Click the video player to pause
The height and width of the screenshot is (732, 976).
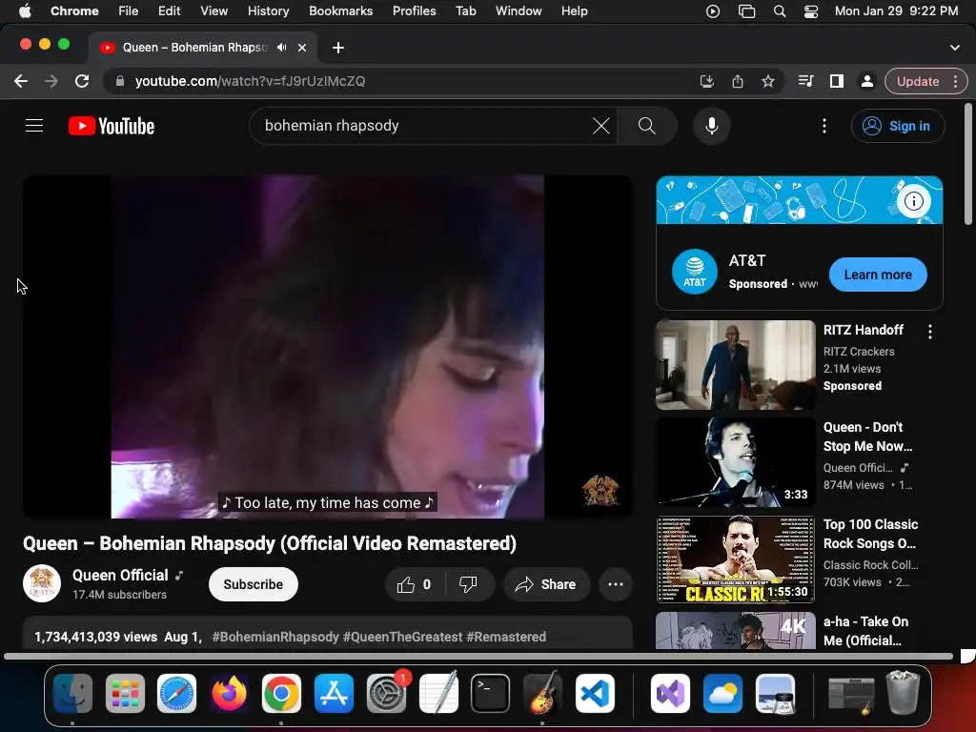[328, 347]
